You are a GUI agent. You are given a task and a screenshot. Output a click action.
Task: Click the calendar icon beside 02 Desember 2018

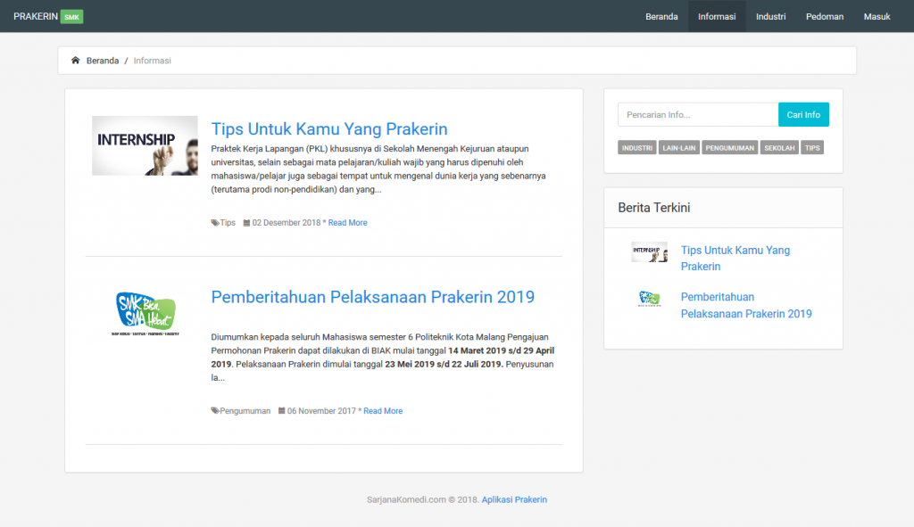click(248, 222)
